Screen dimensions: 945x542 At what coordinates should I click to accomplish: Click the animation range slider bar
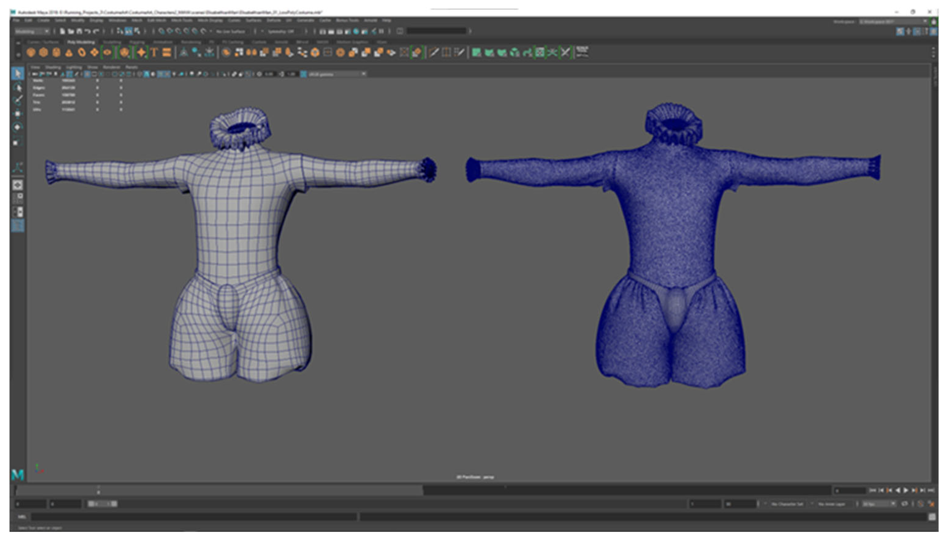[102, 504]
